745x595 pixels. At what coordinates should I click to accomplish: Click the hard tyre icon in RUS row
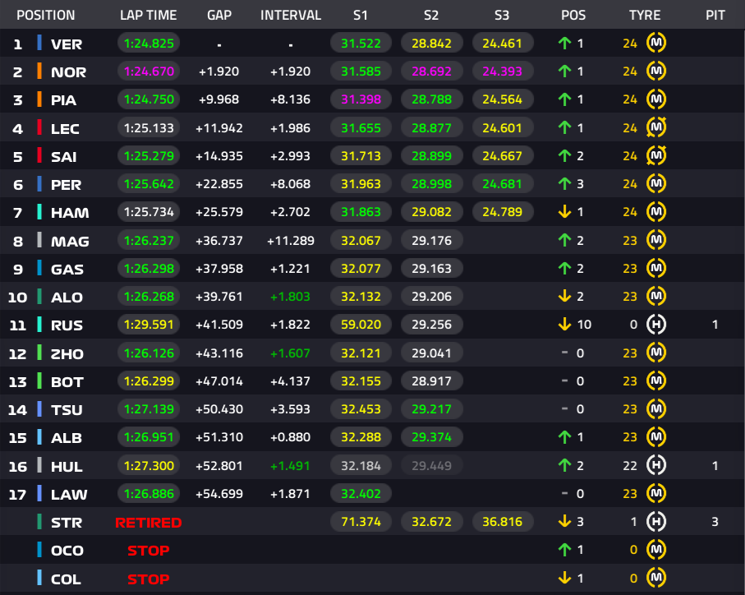[656, 324]
